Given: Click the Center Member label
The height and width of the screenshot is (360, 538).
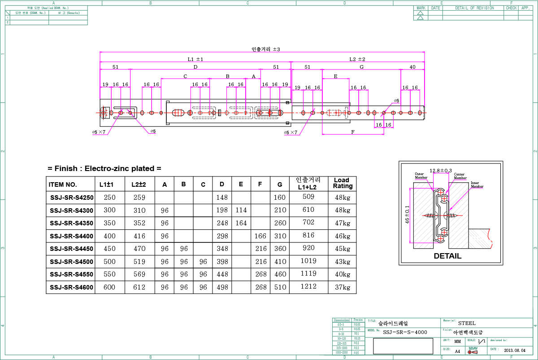Looking at the screenshot, I should tap(460, 176).
